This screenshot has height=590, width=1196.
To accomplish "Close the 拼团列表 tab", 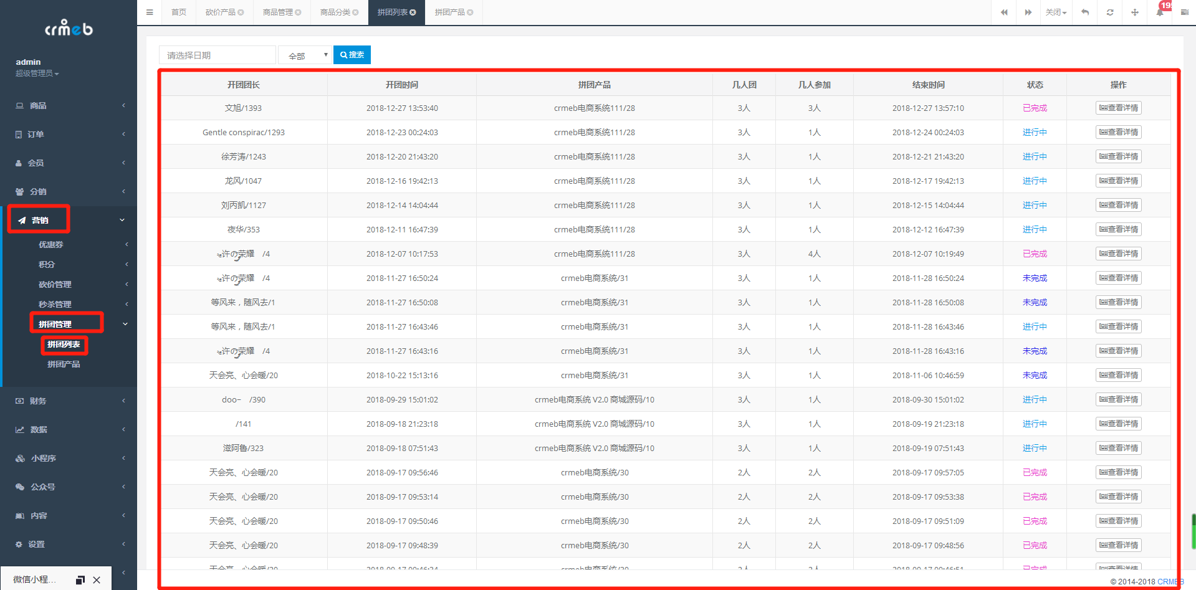I will pyautogui.click(x=413, y=12).
